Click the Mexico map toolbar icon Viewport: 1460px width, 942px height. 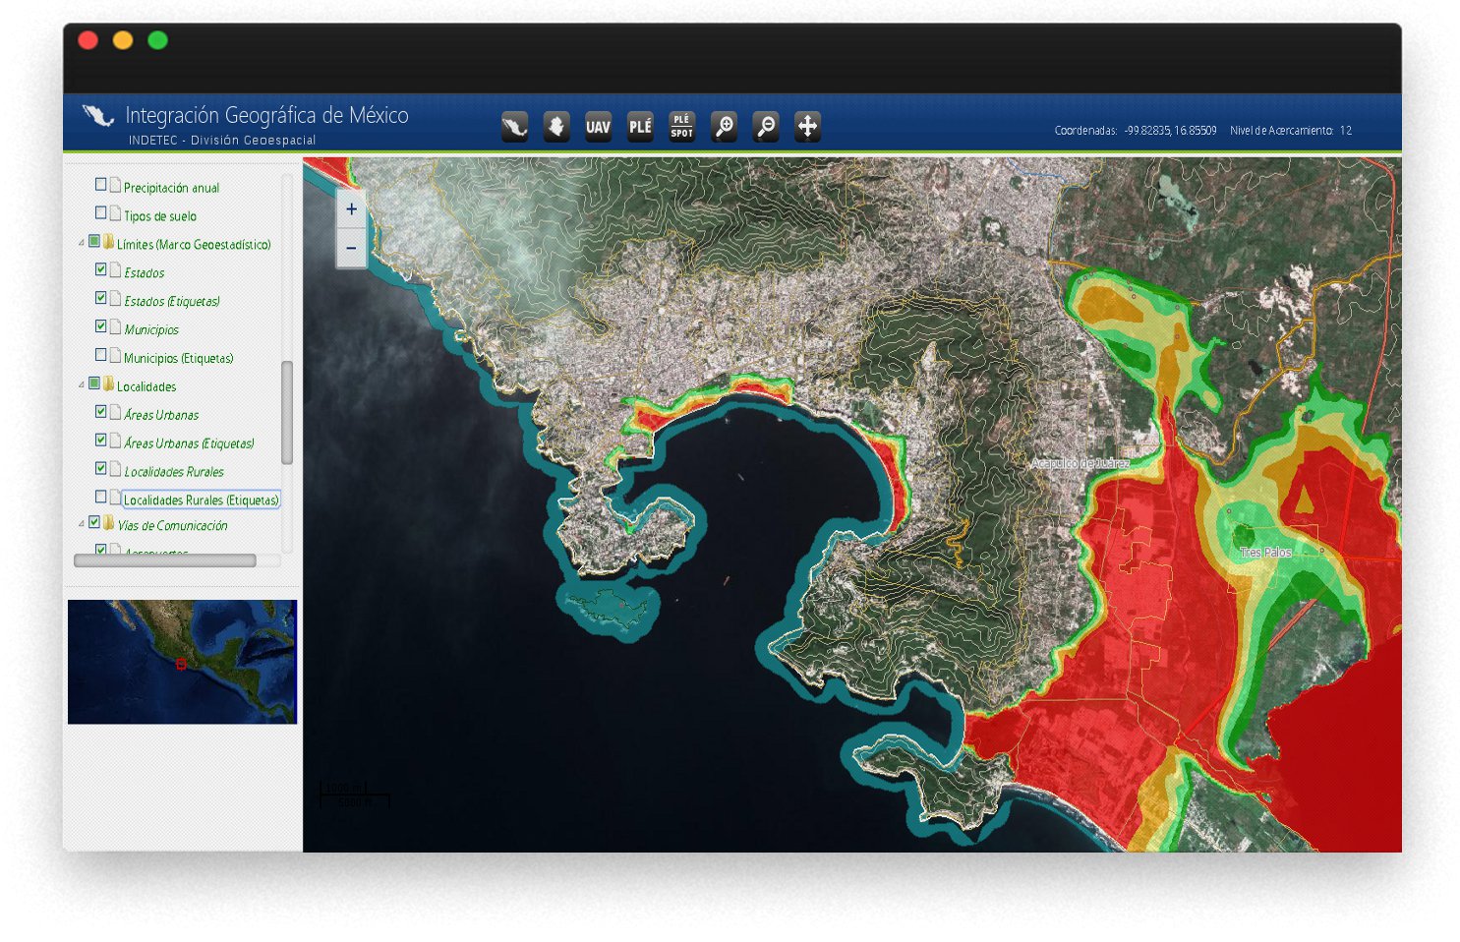514,127
